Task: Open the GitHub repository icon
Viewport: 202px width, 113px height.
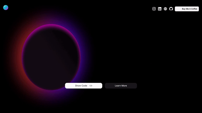Action: 171,9
